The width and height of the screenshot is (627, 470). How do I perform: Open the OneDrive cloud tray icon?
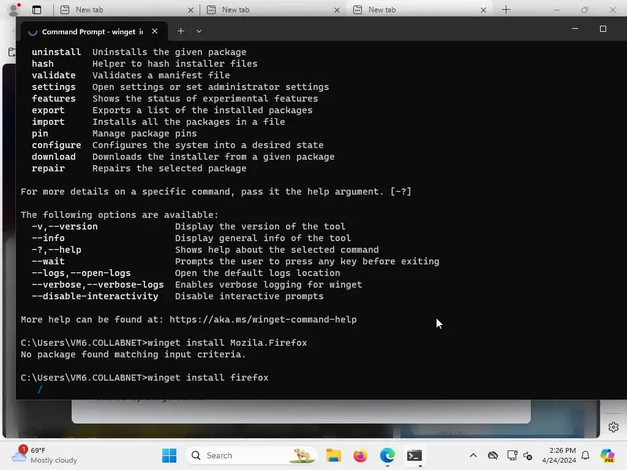tap(493, 455)
